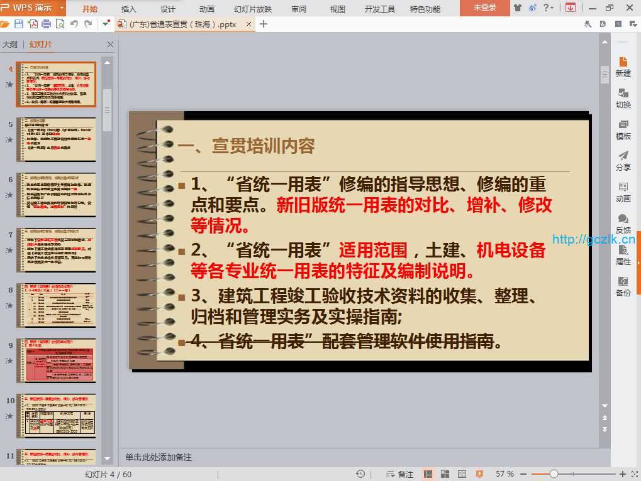Switch to slide sorter view
The height and width of the screenshot is (481, 641).
pyautogui.click(x=445, y=474)
